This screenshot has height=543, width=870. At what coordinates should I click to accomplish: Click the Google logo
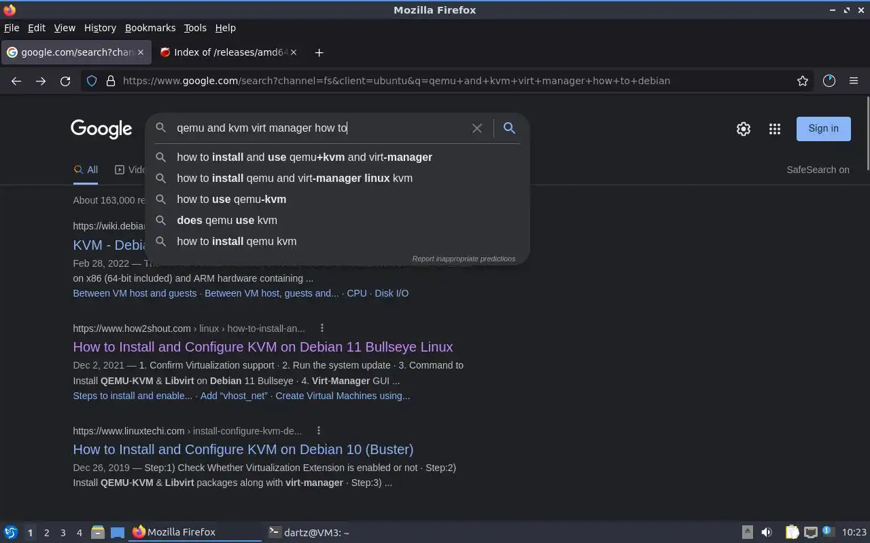tap(101, 129)
